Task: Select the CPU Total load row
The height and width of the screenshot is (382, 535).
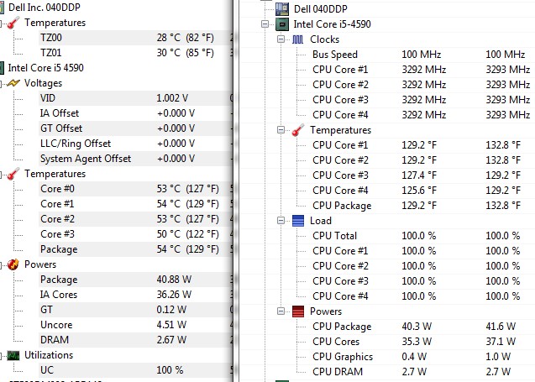Action: pyautogui.click(x=334, y=236)
